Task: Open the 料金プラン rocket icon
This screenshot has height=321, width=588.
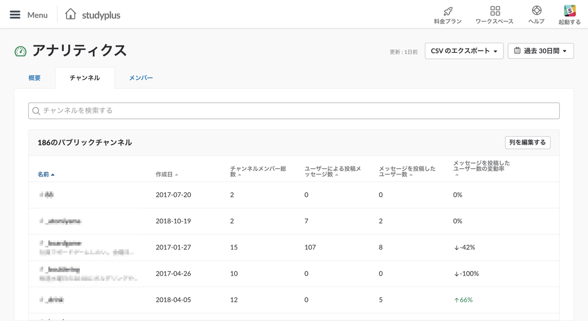Action: 448,11
